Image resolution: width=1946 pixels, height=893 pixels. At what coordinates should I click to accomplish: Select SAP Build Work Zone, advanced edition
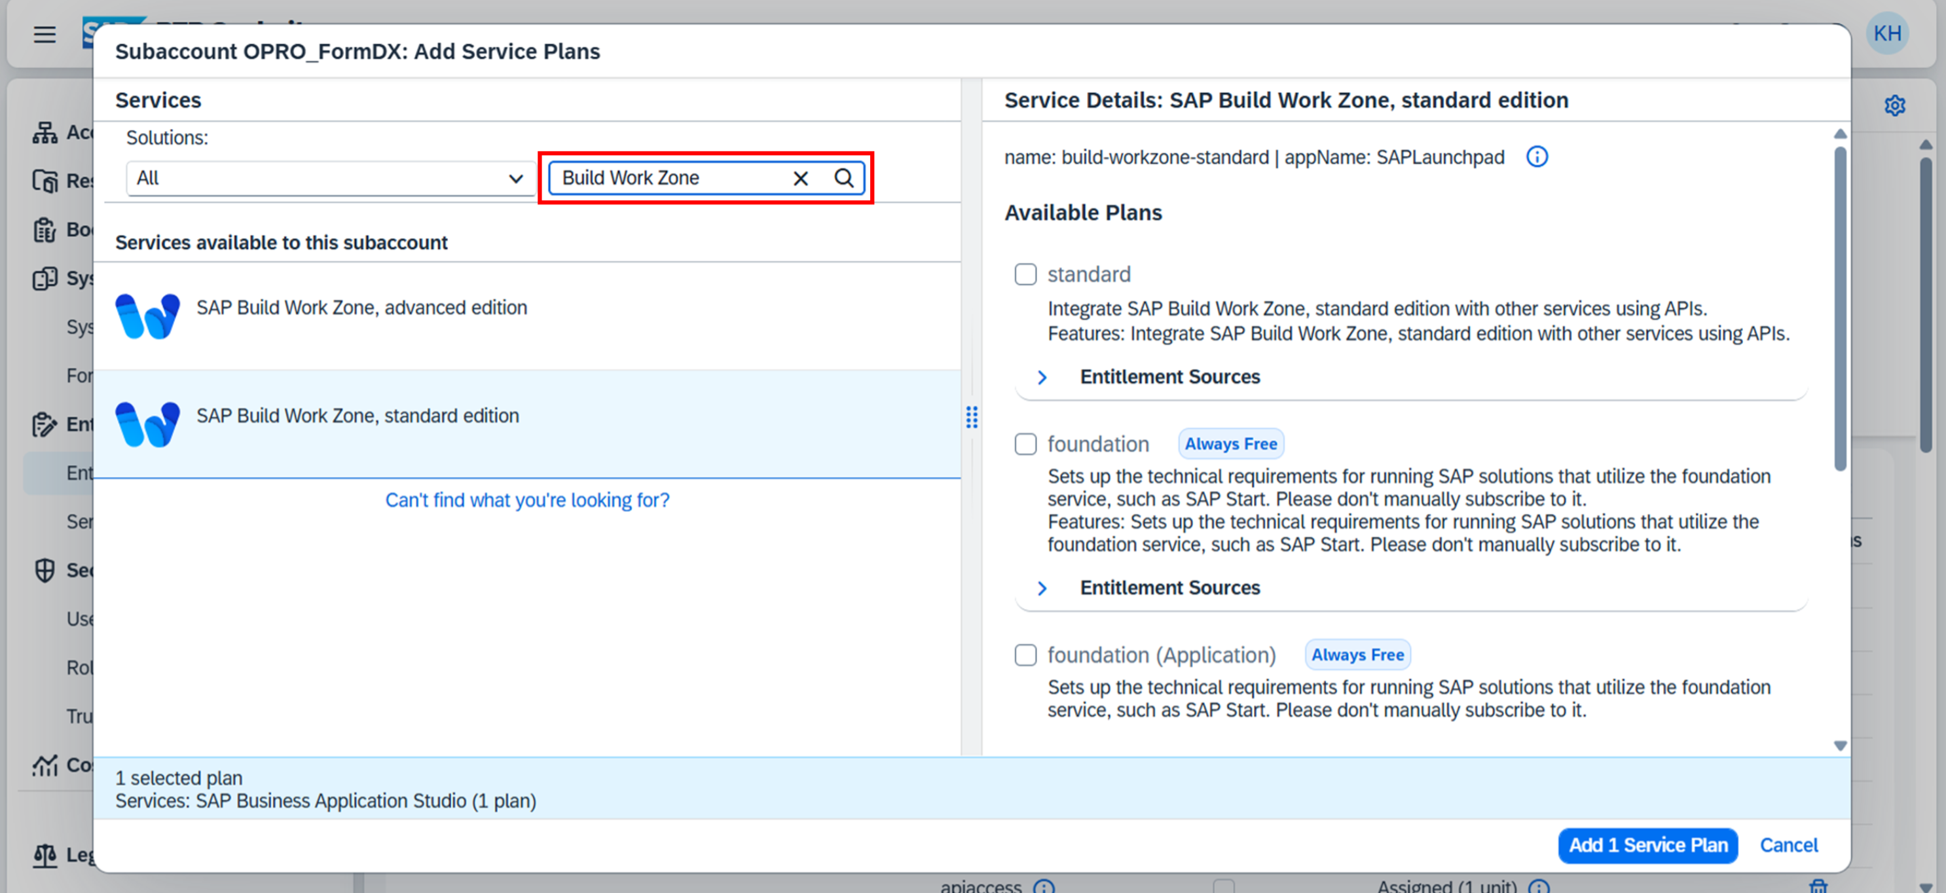(362, 308)
